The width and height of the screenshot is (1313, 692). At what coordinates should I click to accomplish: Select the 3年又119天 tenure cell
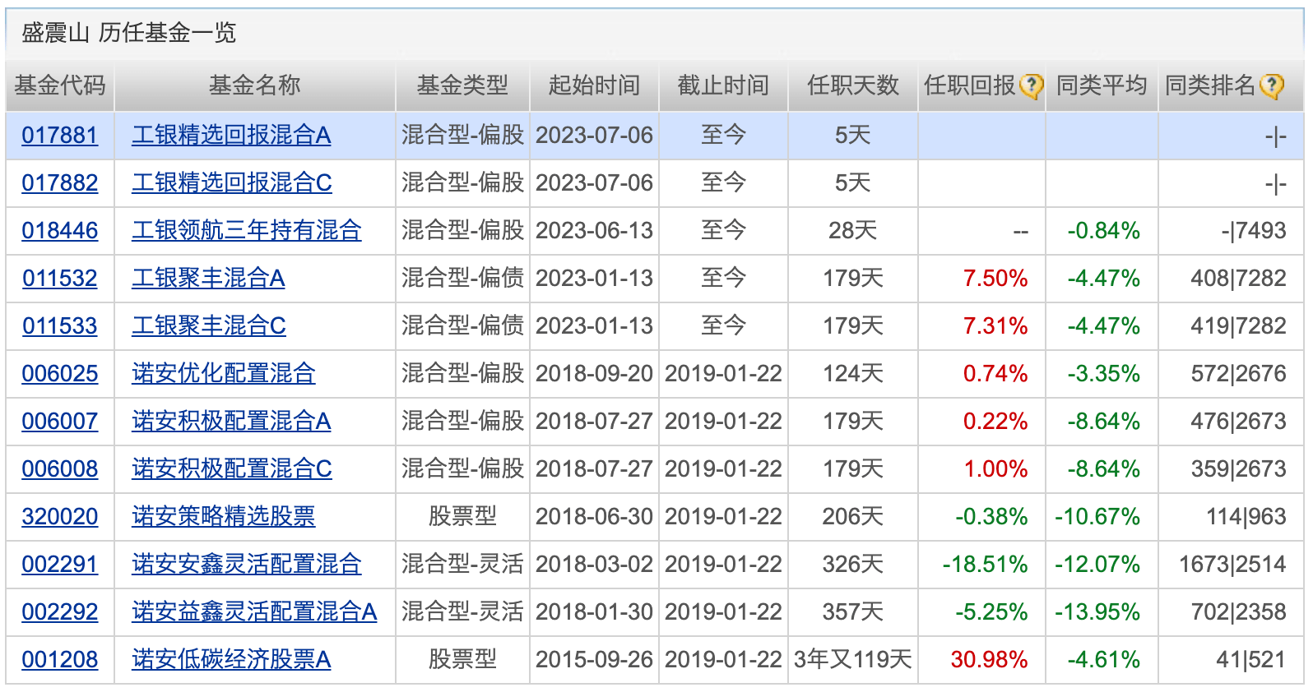click(853, 660)
